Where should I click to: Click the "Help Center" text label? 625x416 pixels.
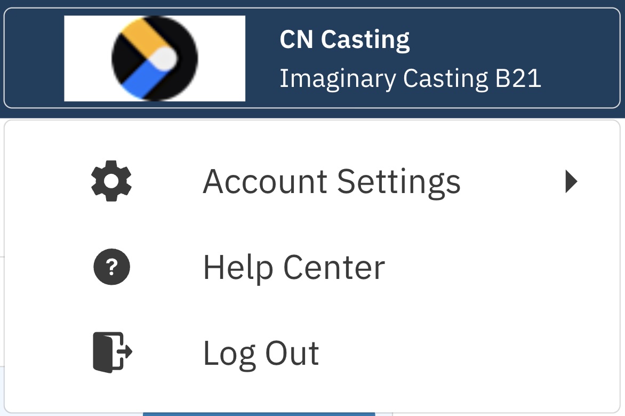(294, 267)
